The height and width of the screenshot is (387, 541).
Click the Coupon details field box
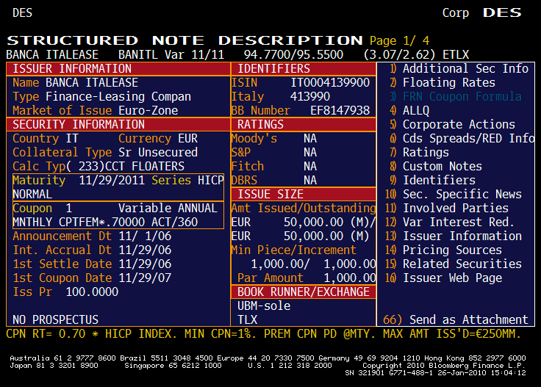tap(118, 215)
